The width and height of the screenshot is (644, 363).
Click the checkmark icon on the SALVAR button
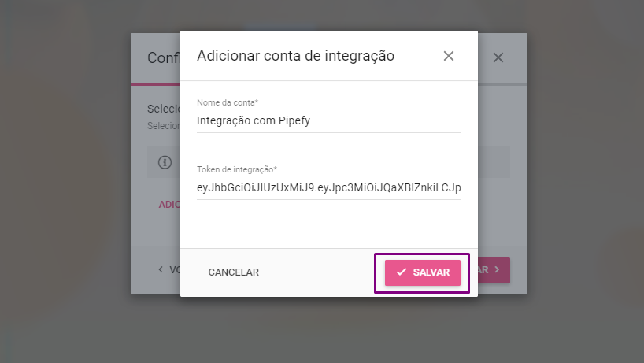(402, 272)
